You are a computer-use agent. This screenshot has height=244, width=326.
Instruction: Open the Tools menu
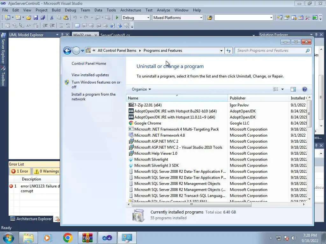click(x=111, y=10)
